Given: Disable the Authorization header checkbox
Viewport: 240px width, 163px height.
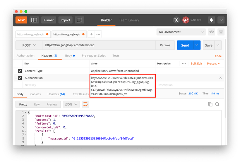Looking at the screenshot, I should click(x=20, y=78).
